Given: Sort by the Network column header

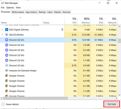Looking at the screenshot, I should (111, 21).
